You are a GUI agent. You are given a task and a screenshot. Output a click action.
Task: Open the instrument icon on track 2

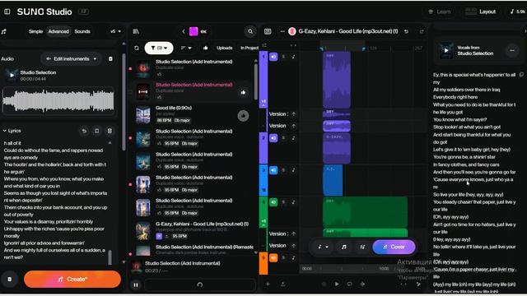pyautogui.click(x=293, y=138)
